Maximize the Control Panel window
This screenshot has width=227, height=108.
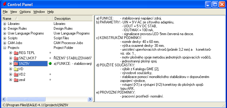tap(215, 4)
